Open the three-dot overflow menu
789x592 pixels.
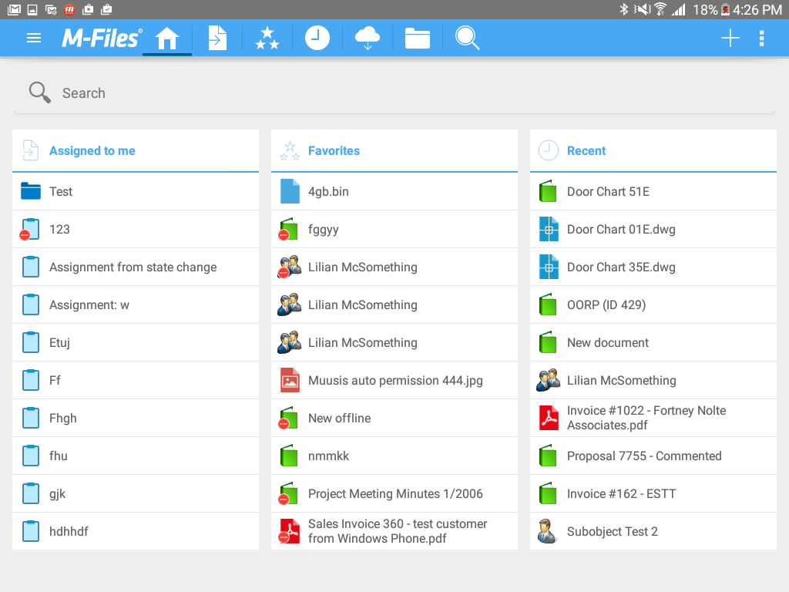pyautogui.click(x=762, y=38)
